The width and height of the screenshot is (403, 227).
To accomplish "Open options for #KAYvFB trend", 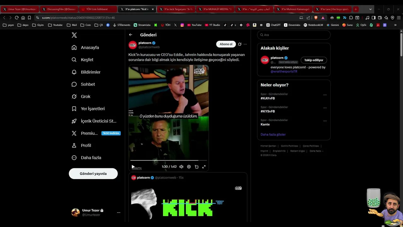I will (325, 95).
